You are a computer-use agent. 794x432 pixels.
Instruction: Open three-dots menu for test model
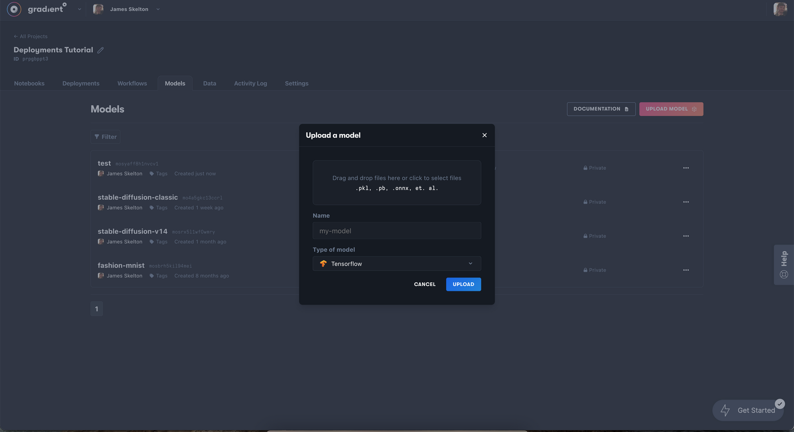(x=686, y=168)
